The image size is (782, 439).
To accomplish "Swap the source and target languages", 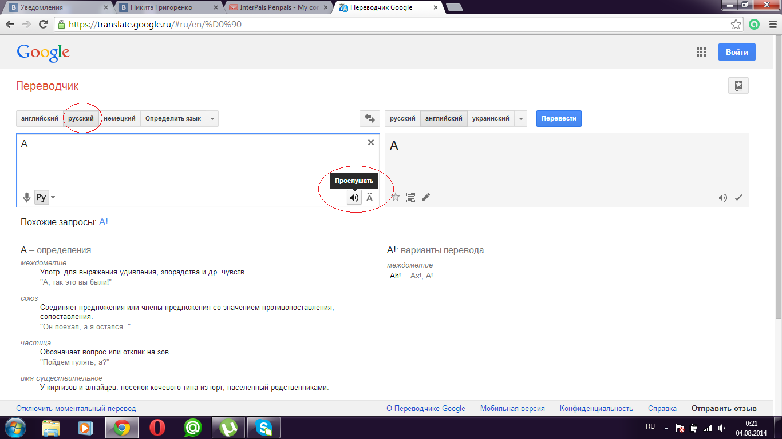I will click(369, 119).
